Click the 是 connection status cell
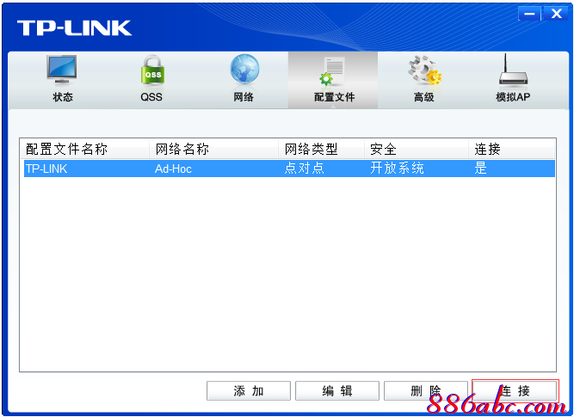Screen dimensions: 574x417 point(480,169)
